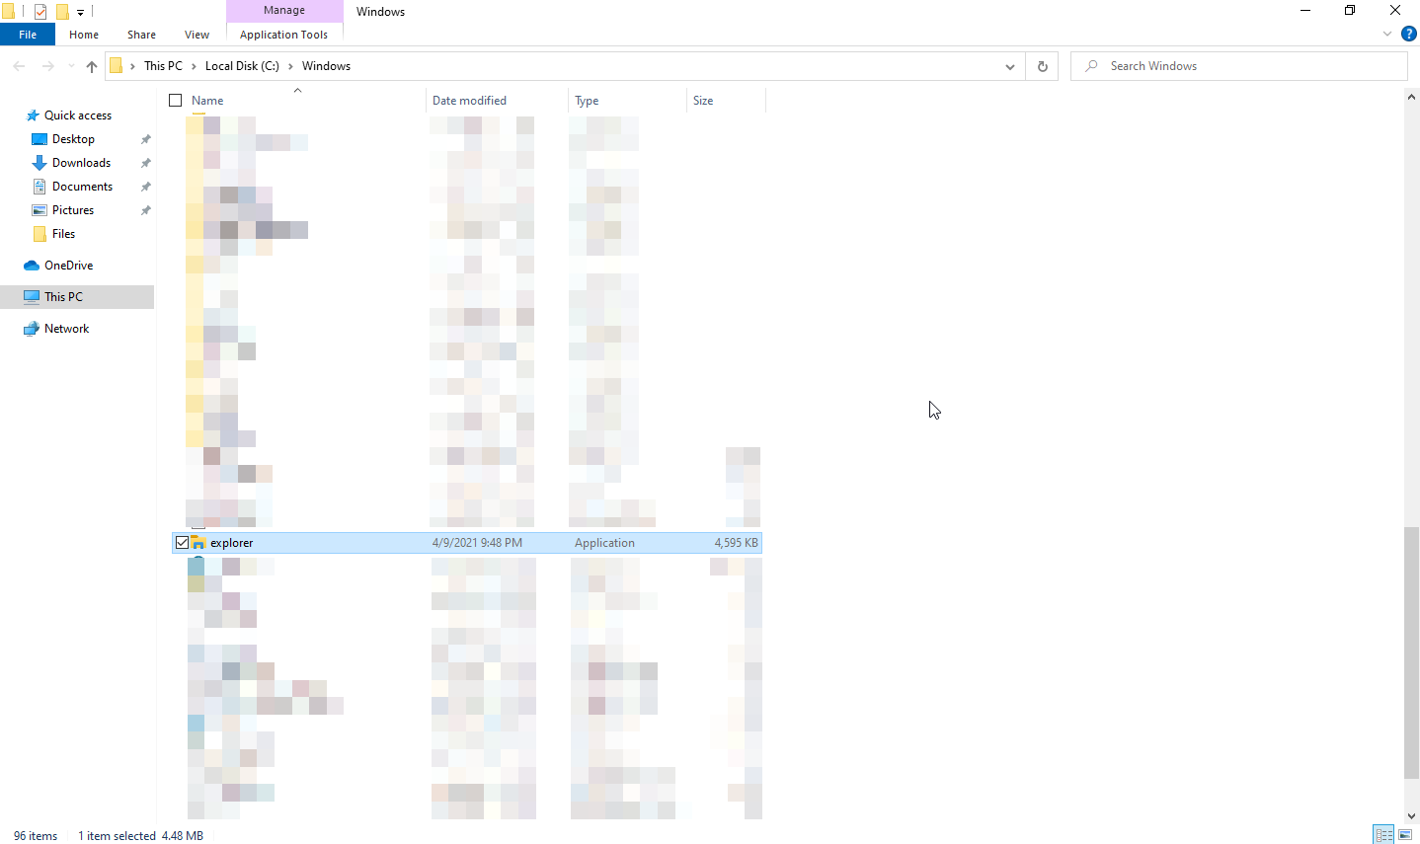Go up one level with the Up arrow

92,66
